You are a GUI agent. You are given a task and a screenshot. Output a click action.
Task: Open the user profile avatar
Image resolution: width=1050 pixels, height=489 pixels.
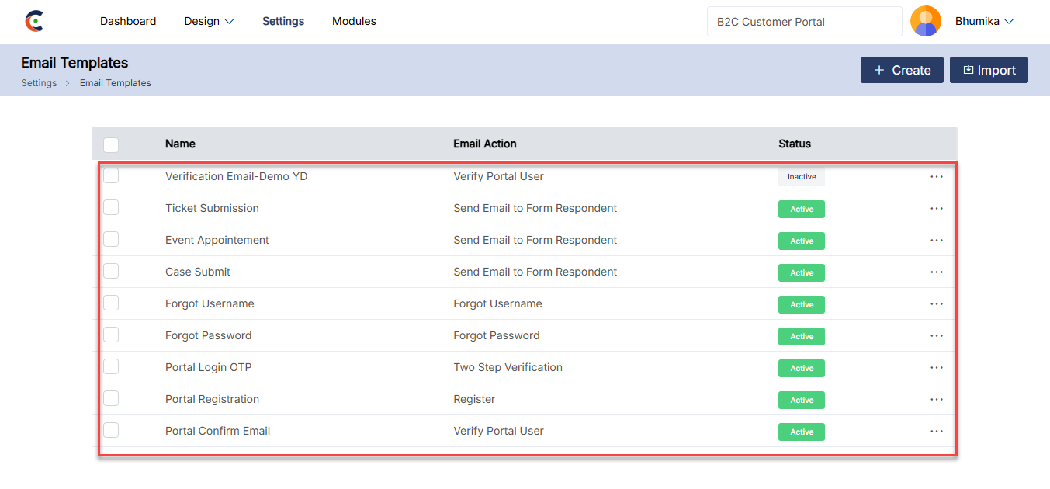[x=925, y=22]
